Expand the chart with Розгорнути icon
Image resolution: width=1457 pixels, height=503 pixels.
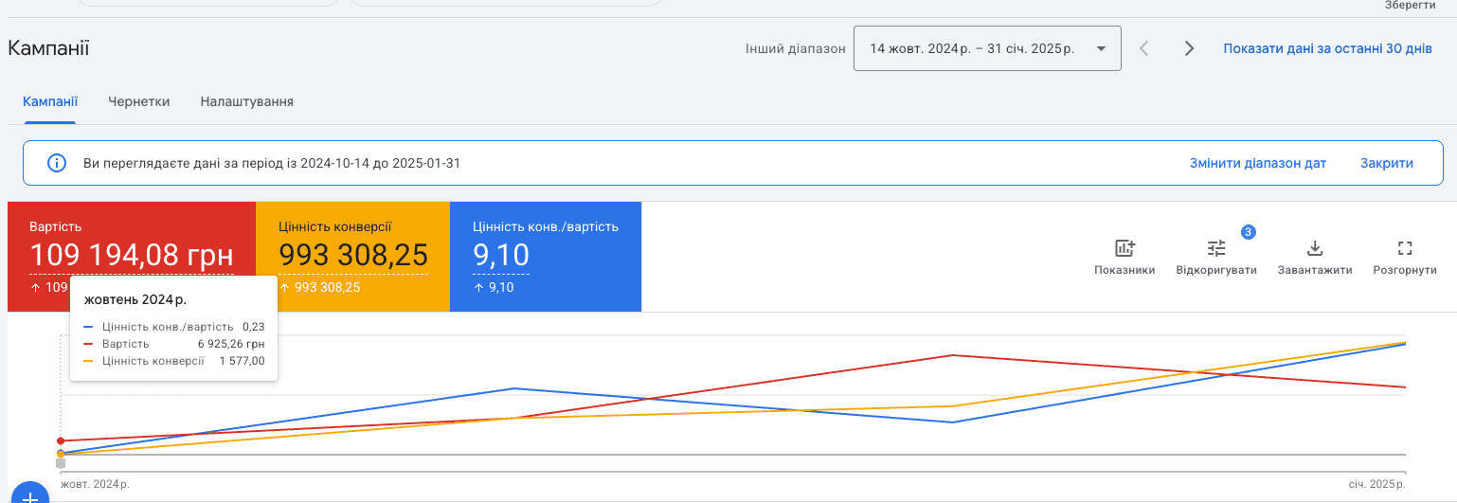1405,248
